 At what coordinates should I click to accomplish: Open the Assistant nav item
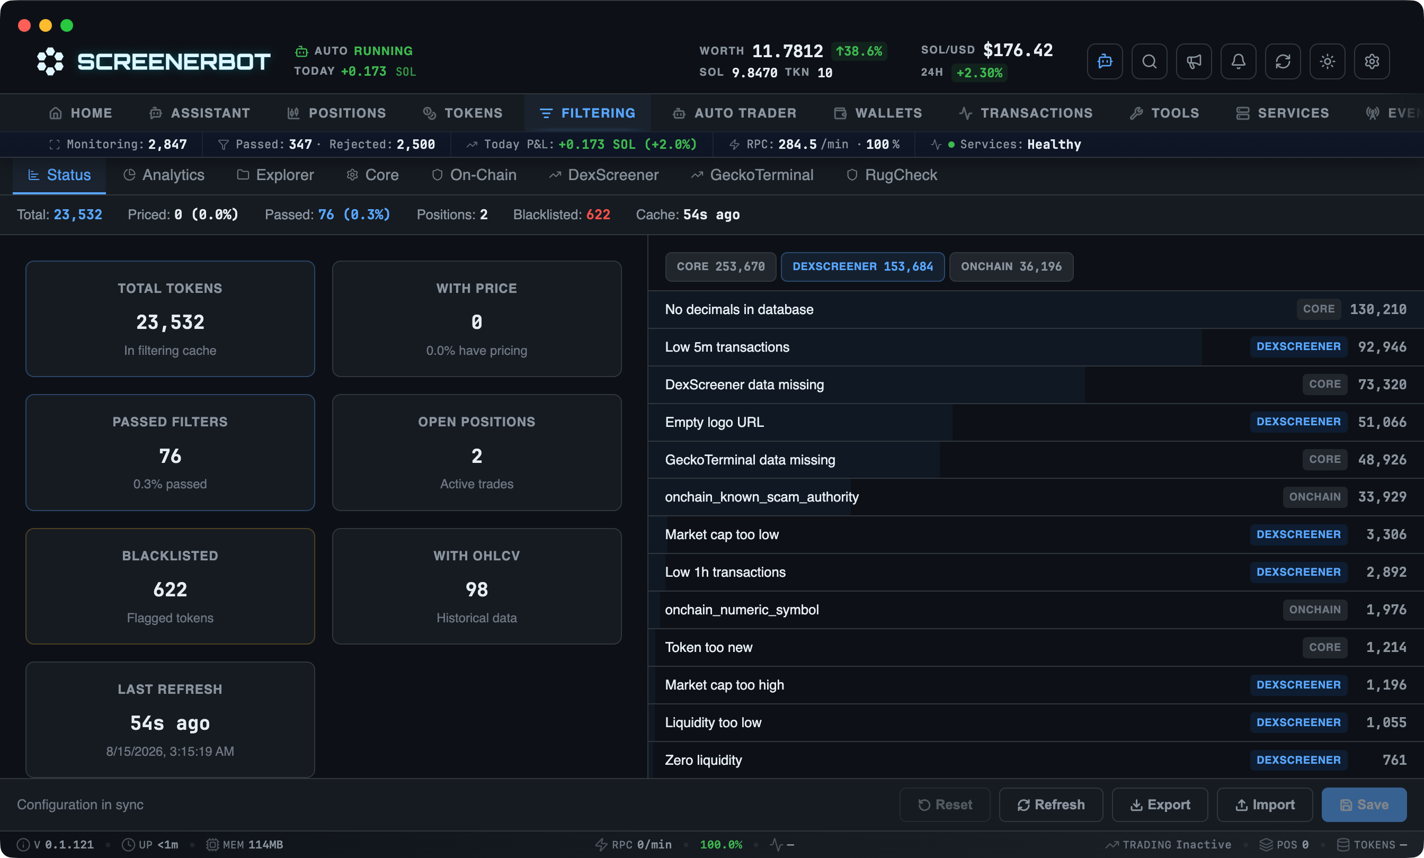pos(199,113)
